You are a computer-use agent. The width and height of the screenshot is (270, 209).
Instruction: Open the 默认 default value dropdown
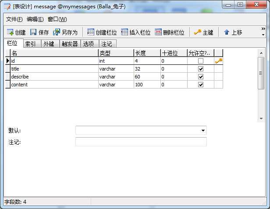click(203, 131)
